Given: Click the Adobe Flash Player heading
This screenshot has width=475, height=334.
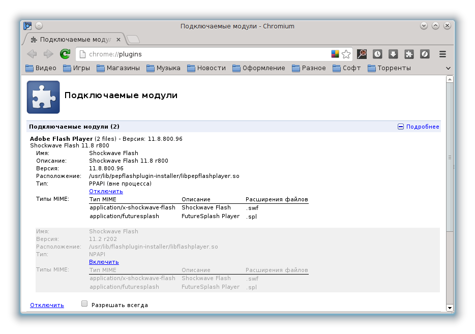Looking at the screenshot, I should coord(61,139).
